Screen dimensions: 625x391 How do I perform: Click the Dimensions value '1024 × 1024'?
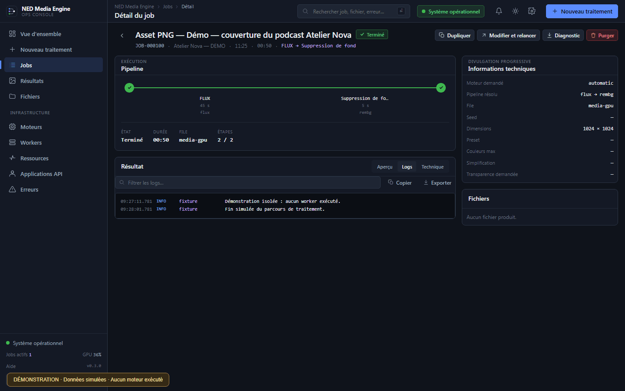tap(598, 129)
